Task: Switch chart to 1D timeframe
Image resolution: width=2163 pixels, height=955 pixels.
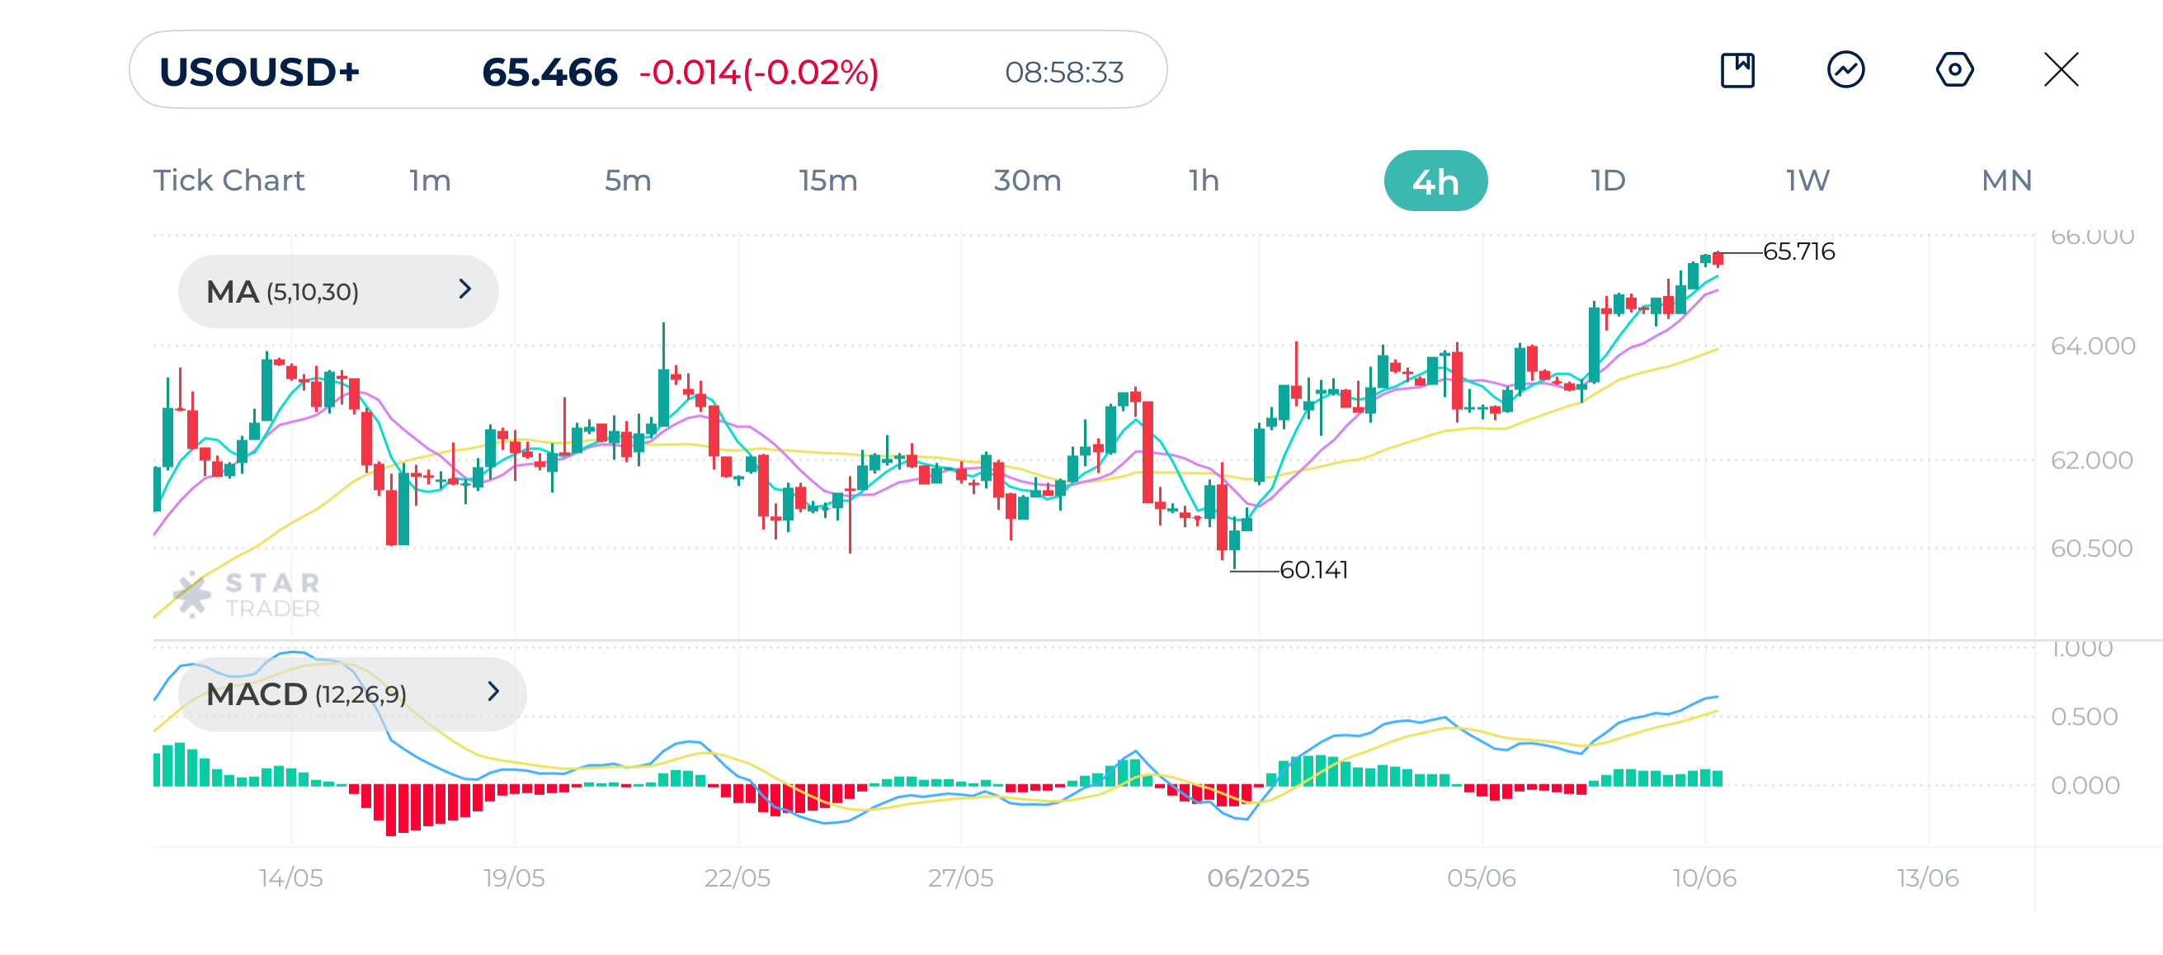Action: (x=1608, y=181)
